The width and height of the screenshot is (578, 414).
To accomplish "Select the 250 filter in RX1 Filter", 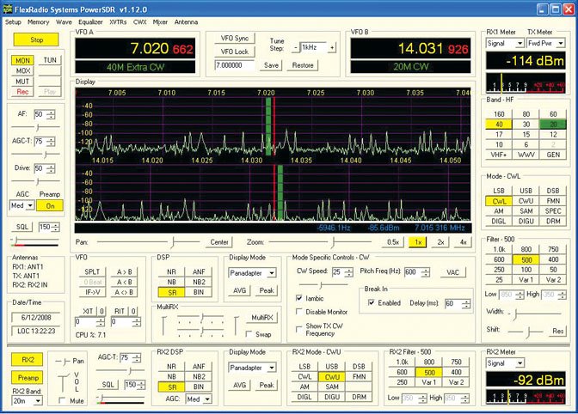I will click(499, 270).
